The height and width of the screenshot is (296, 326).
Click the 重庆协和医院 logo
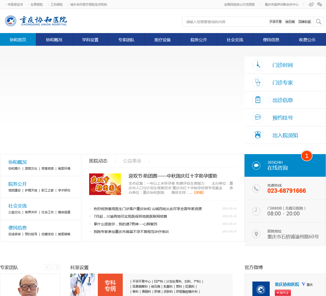coord(36,21)
